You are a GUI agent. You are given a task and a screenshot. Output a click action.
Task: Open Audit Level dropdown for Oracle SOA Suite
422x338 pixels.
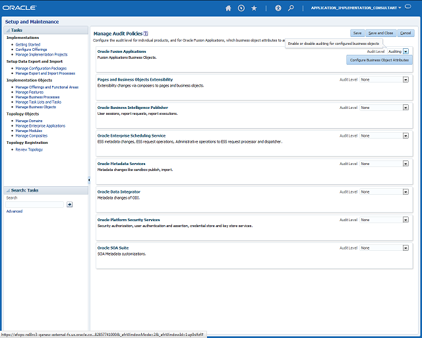(406, 248)
